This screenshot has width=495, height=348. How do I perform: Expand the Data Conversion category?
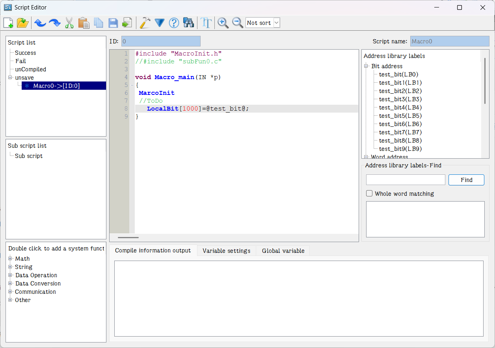pyautogui.click(x=10, y=283)
